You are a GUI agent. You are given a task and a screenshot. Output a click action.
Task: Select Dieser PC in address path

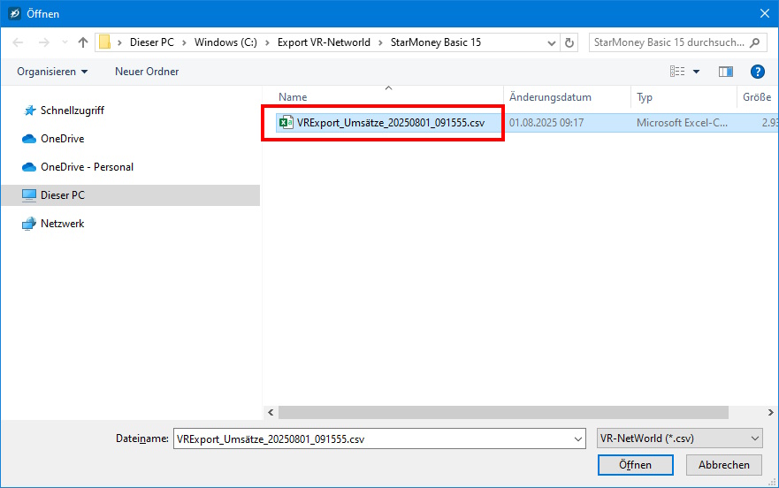tap(151, 42)
